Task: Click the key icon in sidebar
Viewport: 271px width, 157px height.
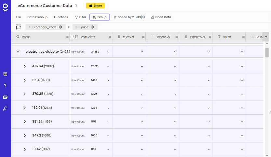Action: click(5, 109)
